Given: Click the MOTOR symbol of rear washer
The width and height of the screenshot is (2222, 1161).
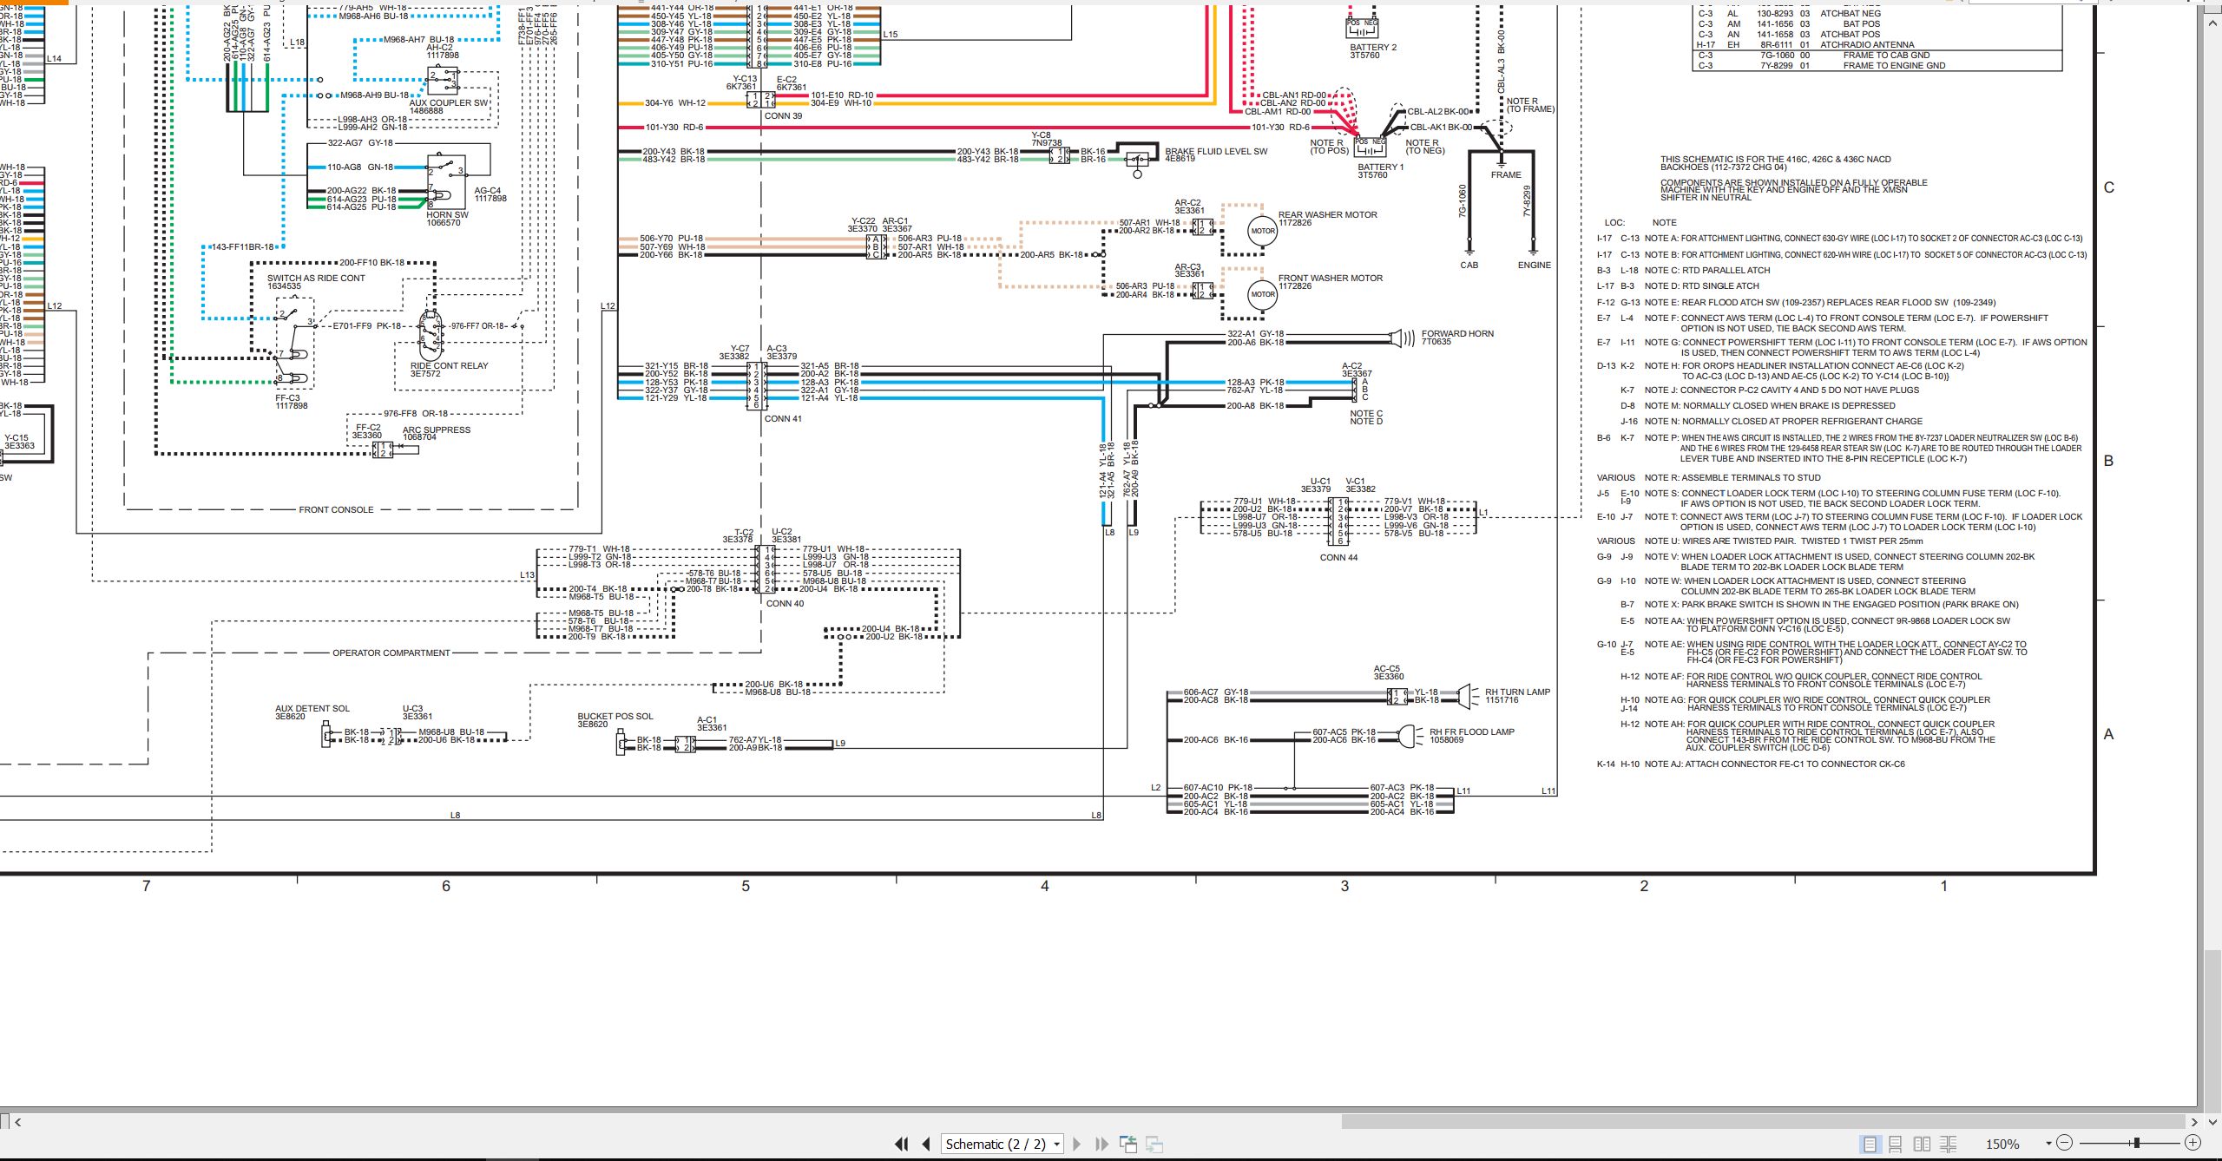Looking at the screenshot, I should point(1263,231).
